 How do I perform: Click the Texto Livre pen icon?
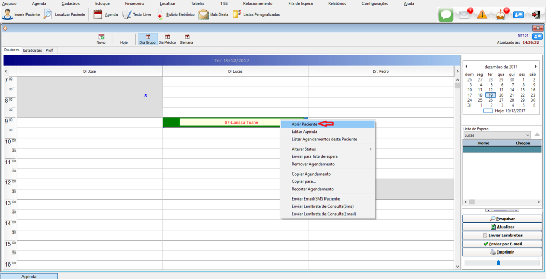coord(126,15)
